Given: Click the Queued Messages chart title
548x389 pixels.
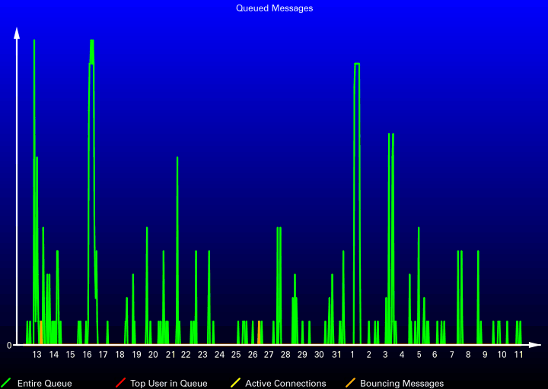Looking at the screenshot, I should tap(274, 8).
